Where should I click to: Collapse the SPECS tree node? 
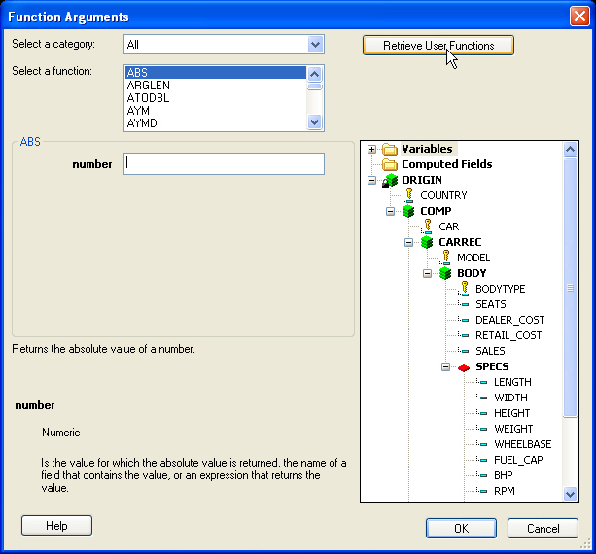pos(445,367)
